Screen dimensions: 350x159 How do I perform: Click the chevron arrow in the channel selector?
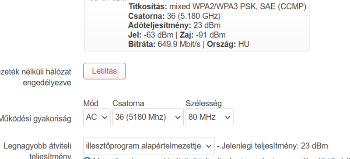tap(178, 118)
